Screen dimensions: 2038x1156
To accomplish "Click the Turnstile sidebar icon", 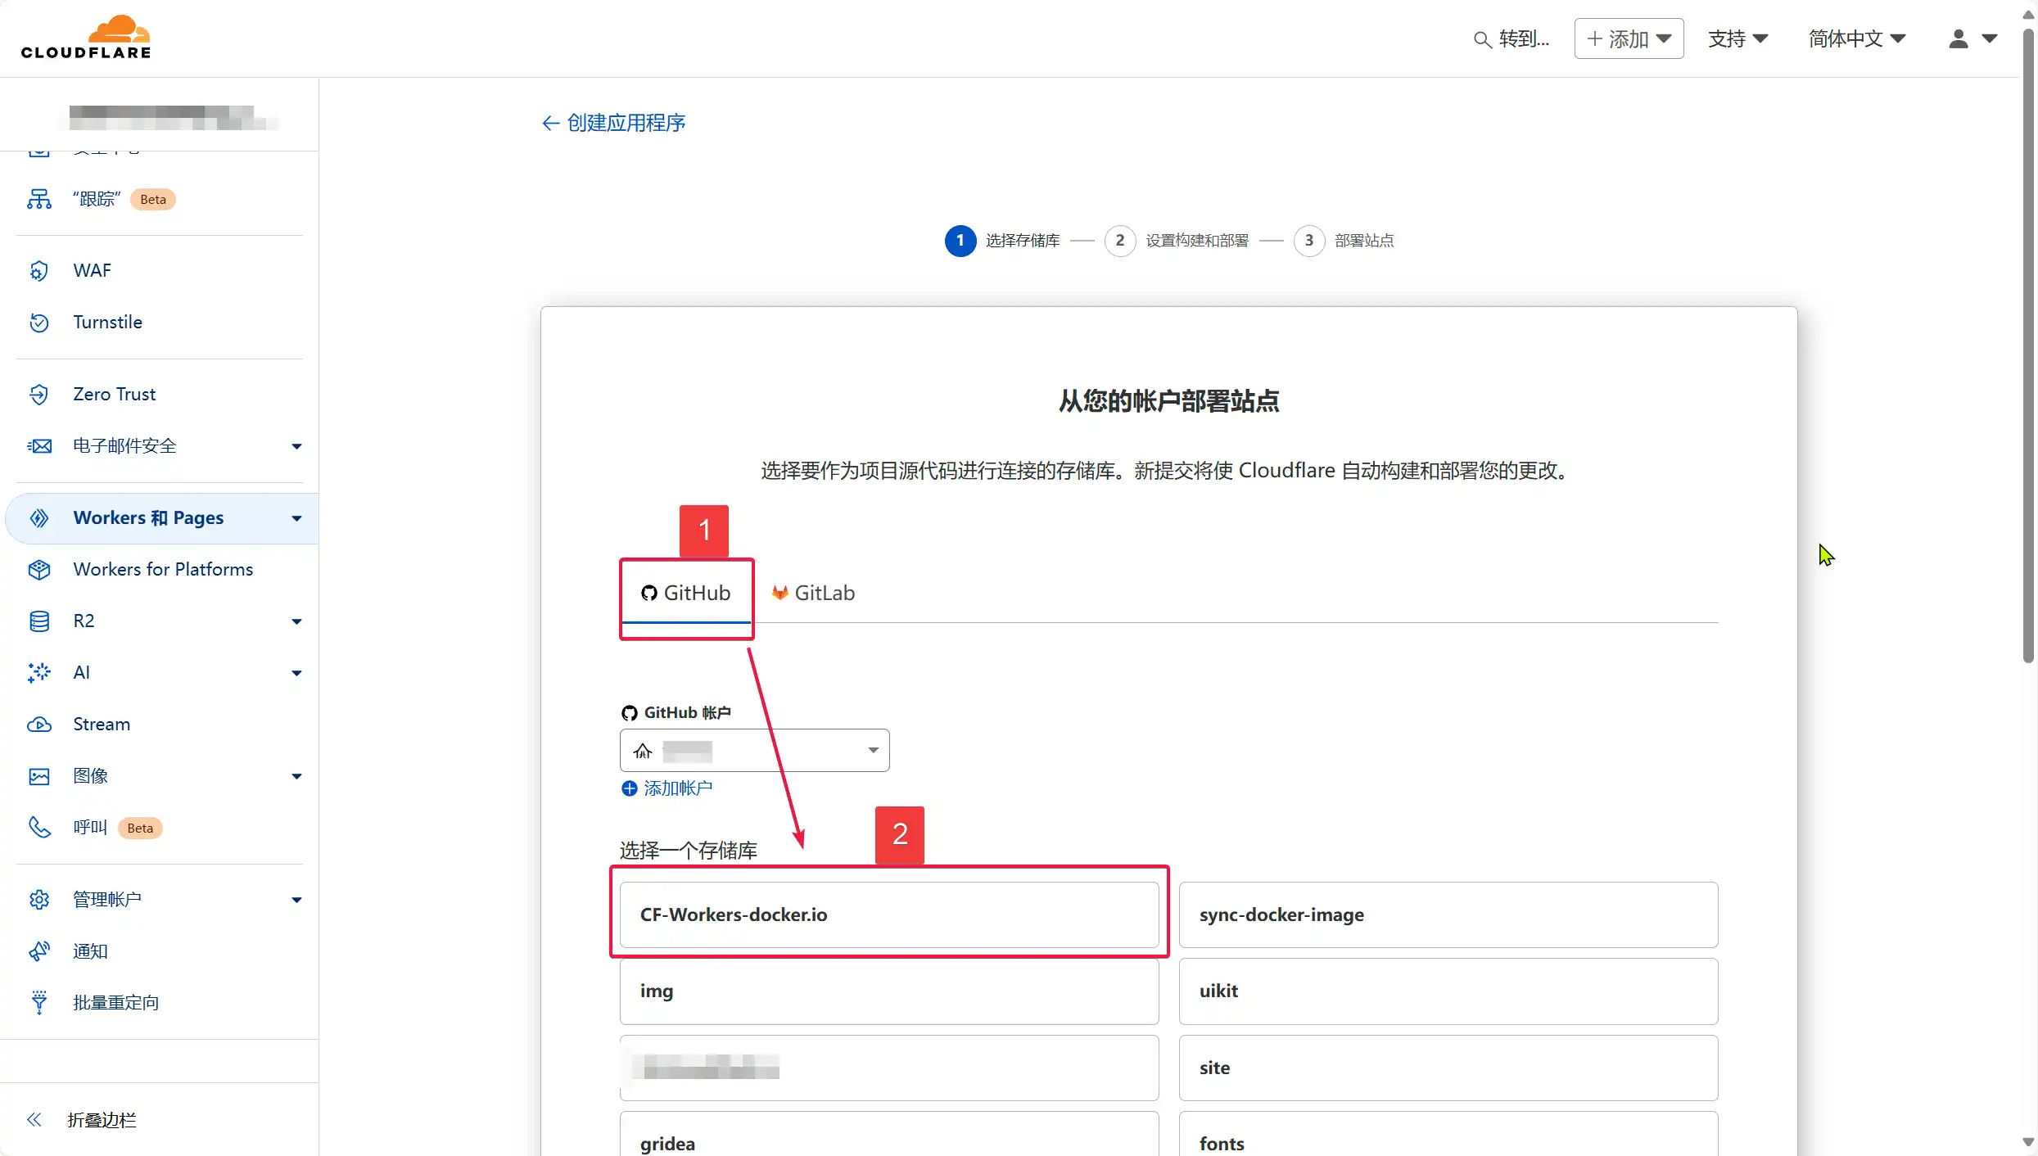I will pyautogui.click(x=39, y=323).
